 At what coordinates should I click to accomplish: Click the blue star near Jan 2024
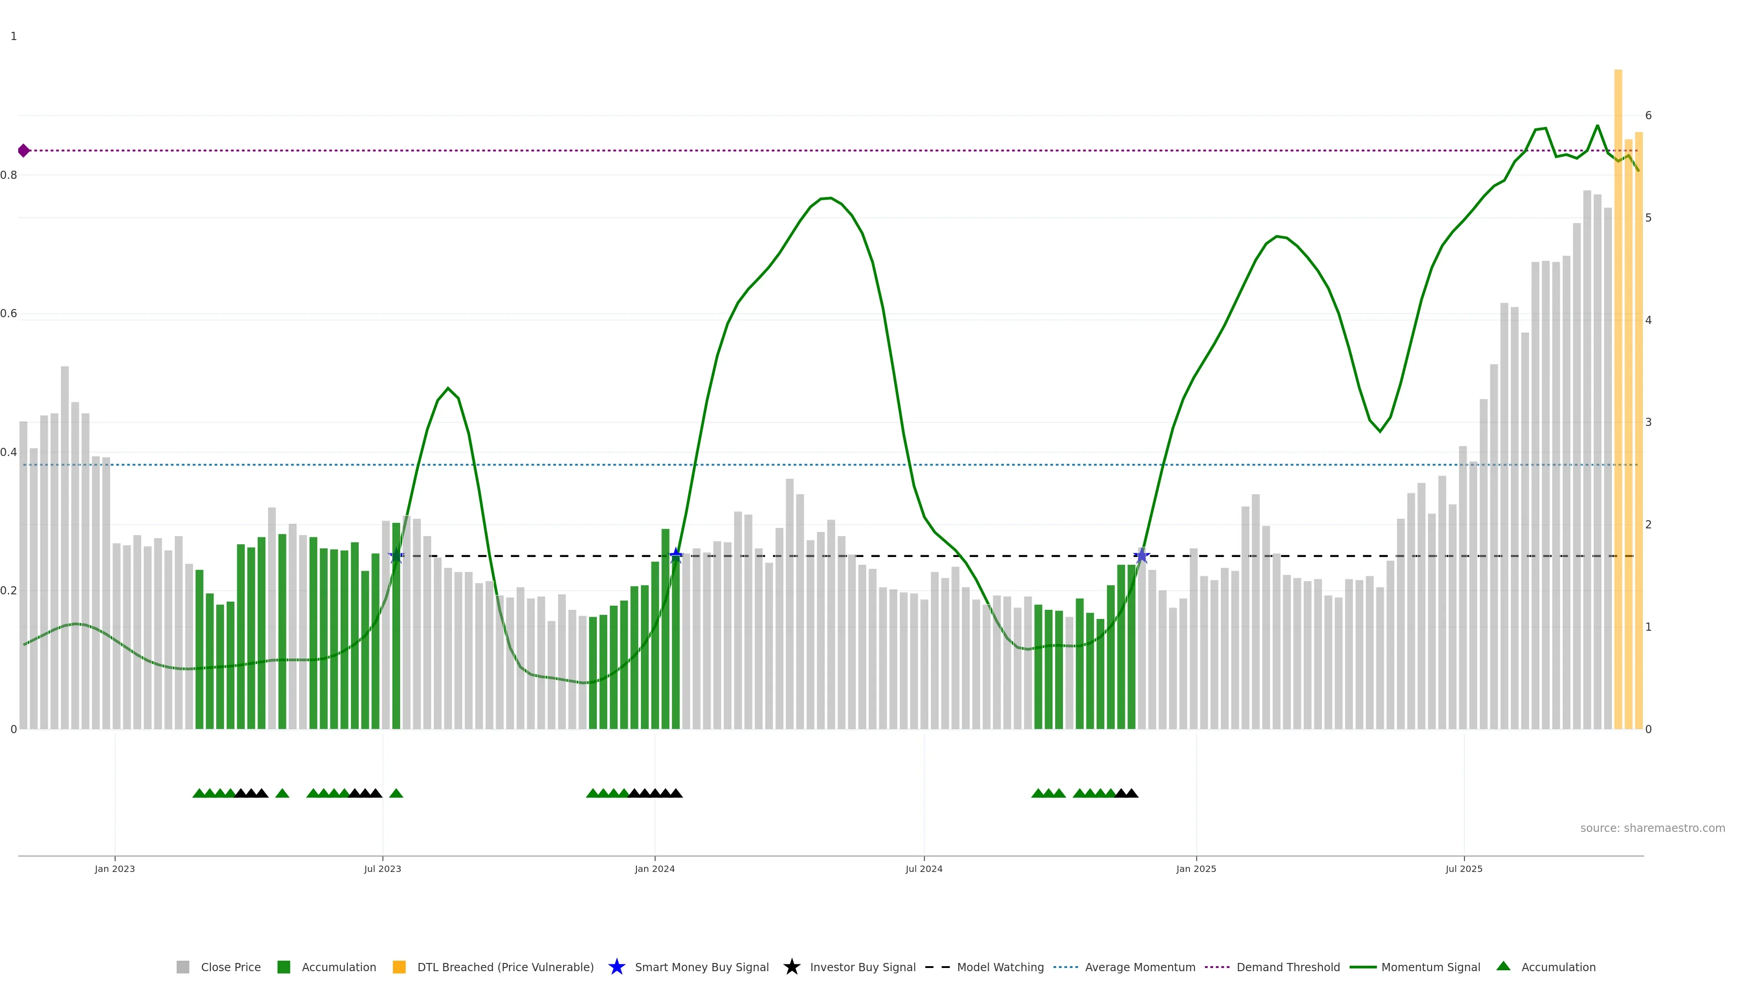(676, 556)
